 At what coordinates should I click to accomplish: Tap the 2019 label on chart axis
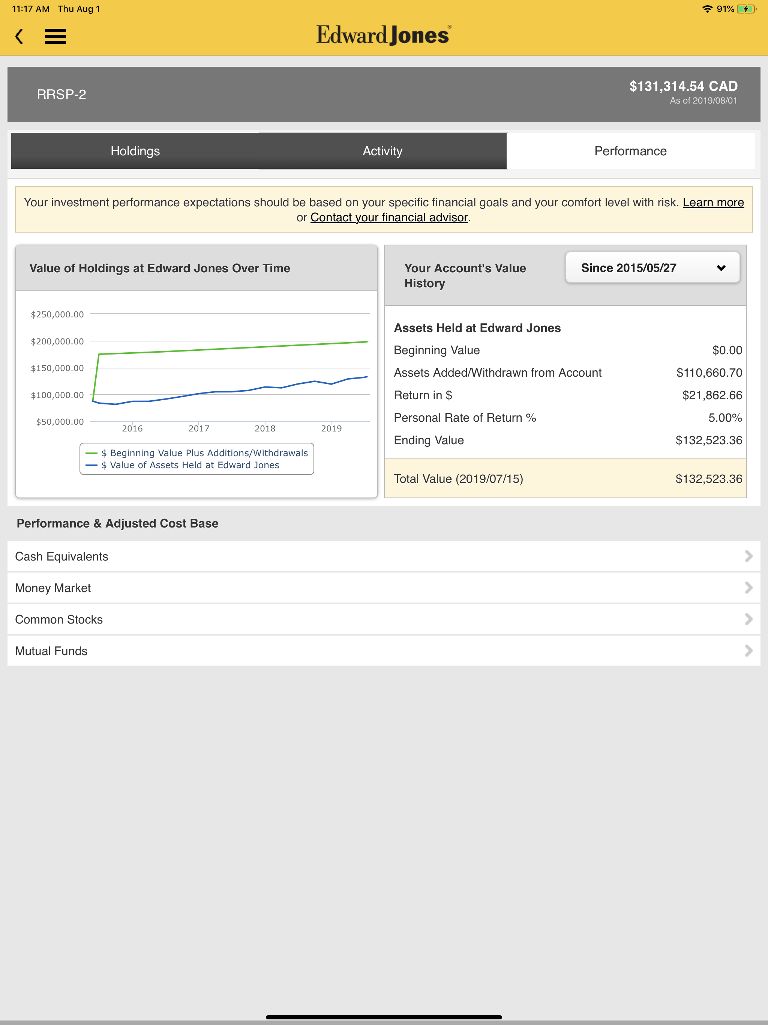tap(331, 428)
